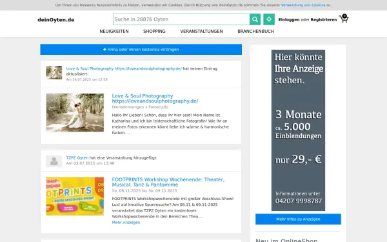Open the wedding couple photo thumbnail
This screenshot has height=242, width=387.
75,112
